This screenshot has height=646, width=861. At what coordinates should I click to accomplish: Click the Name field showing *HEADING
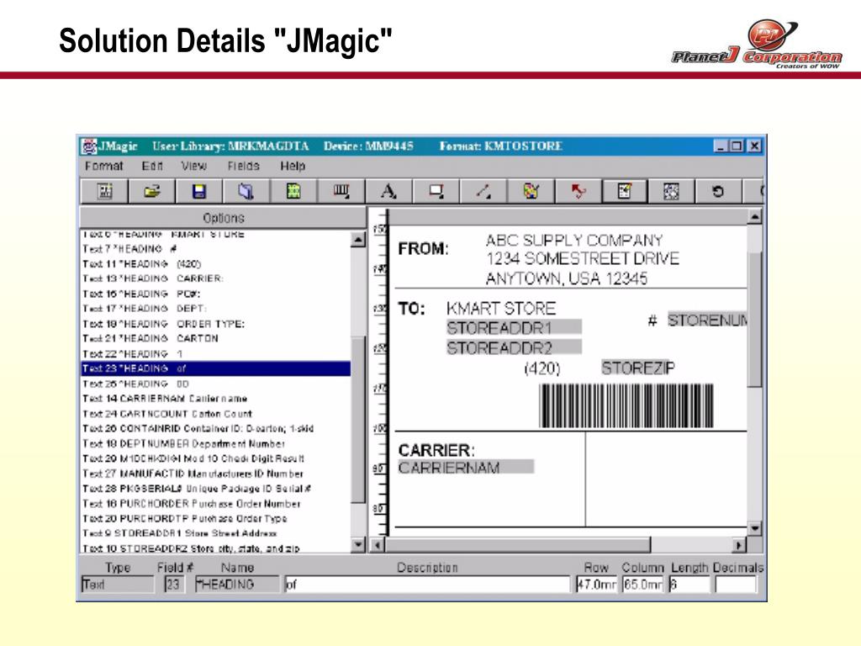(236, 584)
